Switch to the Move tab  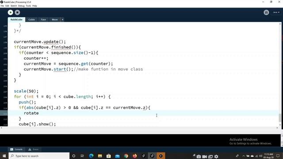[55, 19]
